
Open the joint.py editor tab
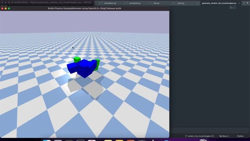tap(181, 3)
